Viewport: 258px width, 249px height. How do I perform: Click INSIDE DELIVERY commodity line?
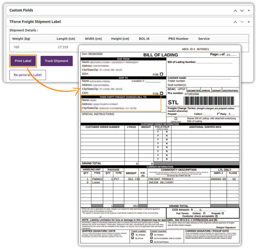tap(161, 182)
